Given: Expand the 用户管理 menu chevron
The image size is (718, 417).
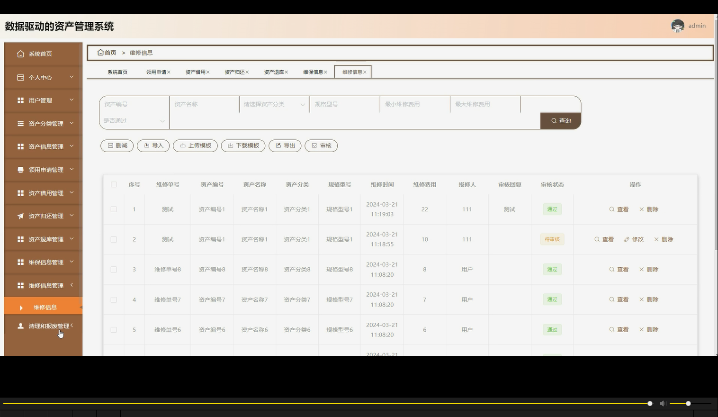Looking at the screenshot, I should click(72, 100).
